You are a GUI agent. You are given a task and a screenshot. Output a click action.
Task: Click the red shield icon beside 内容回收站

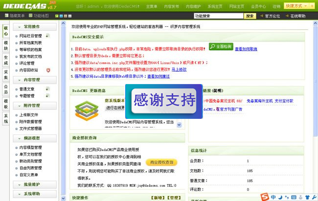(48, 70)
